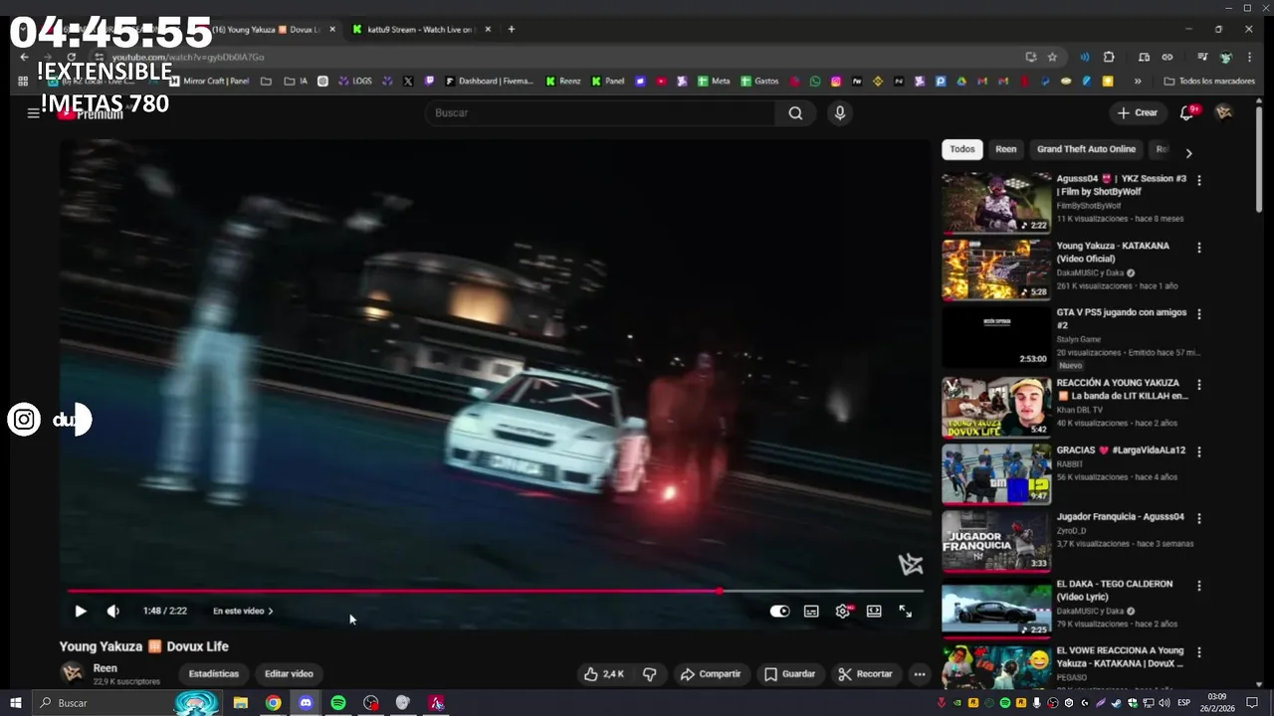The image size is (1274, 716).
Task: Open the Dashboard | Fivema bookmark
Action: click(x=490, y=82)
